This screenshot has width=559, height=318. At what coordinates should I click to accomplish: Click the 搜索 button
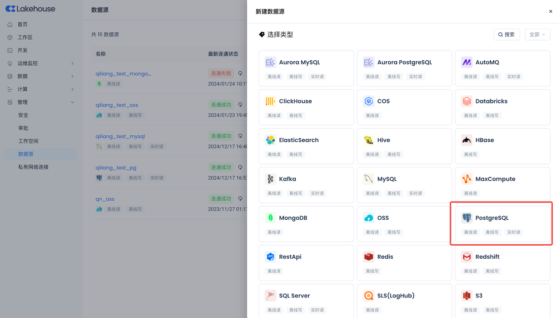tap(507, 34)
